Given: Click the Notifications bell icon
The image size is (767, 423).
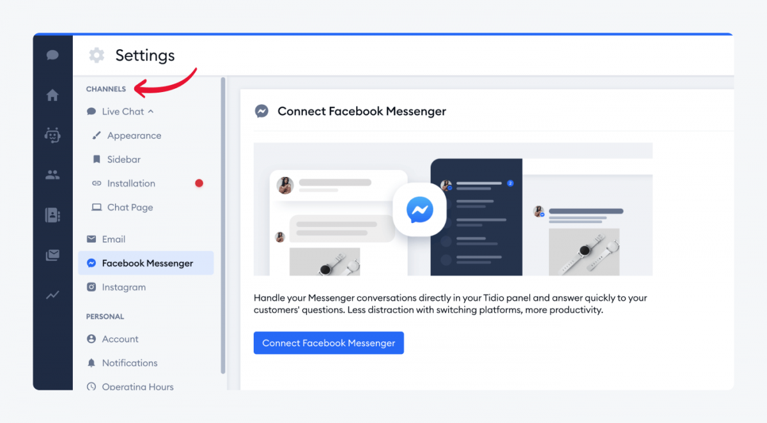Looking at the screenshot, I should click(x=91, y=363).
